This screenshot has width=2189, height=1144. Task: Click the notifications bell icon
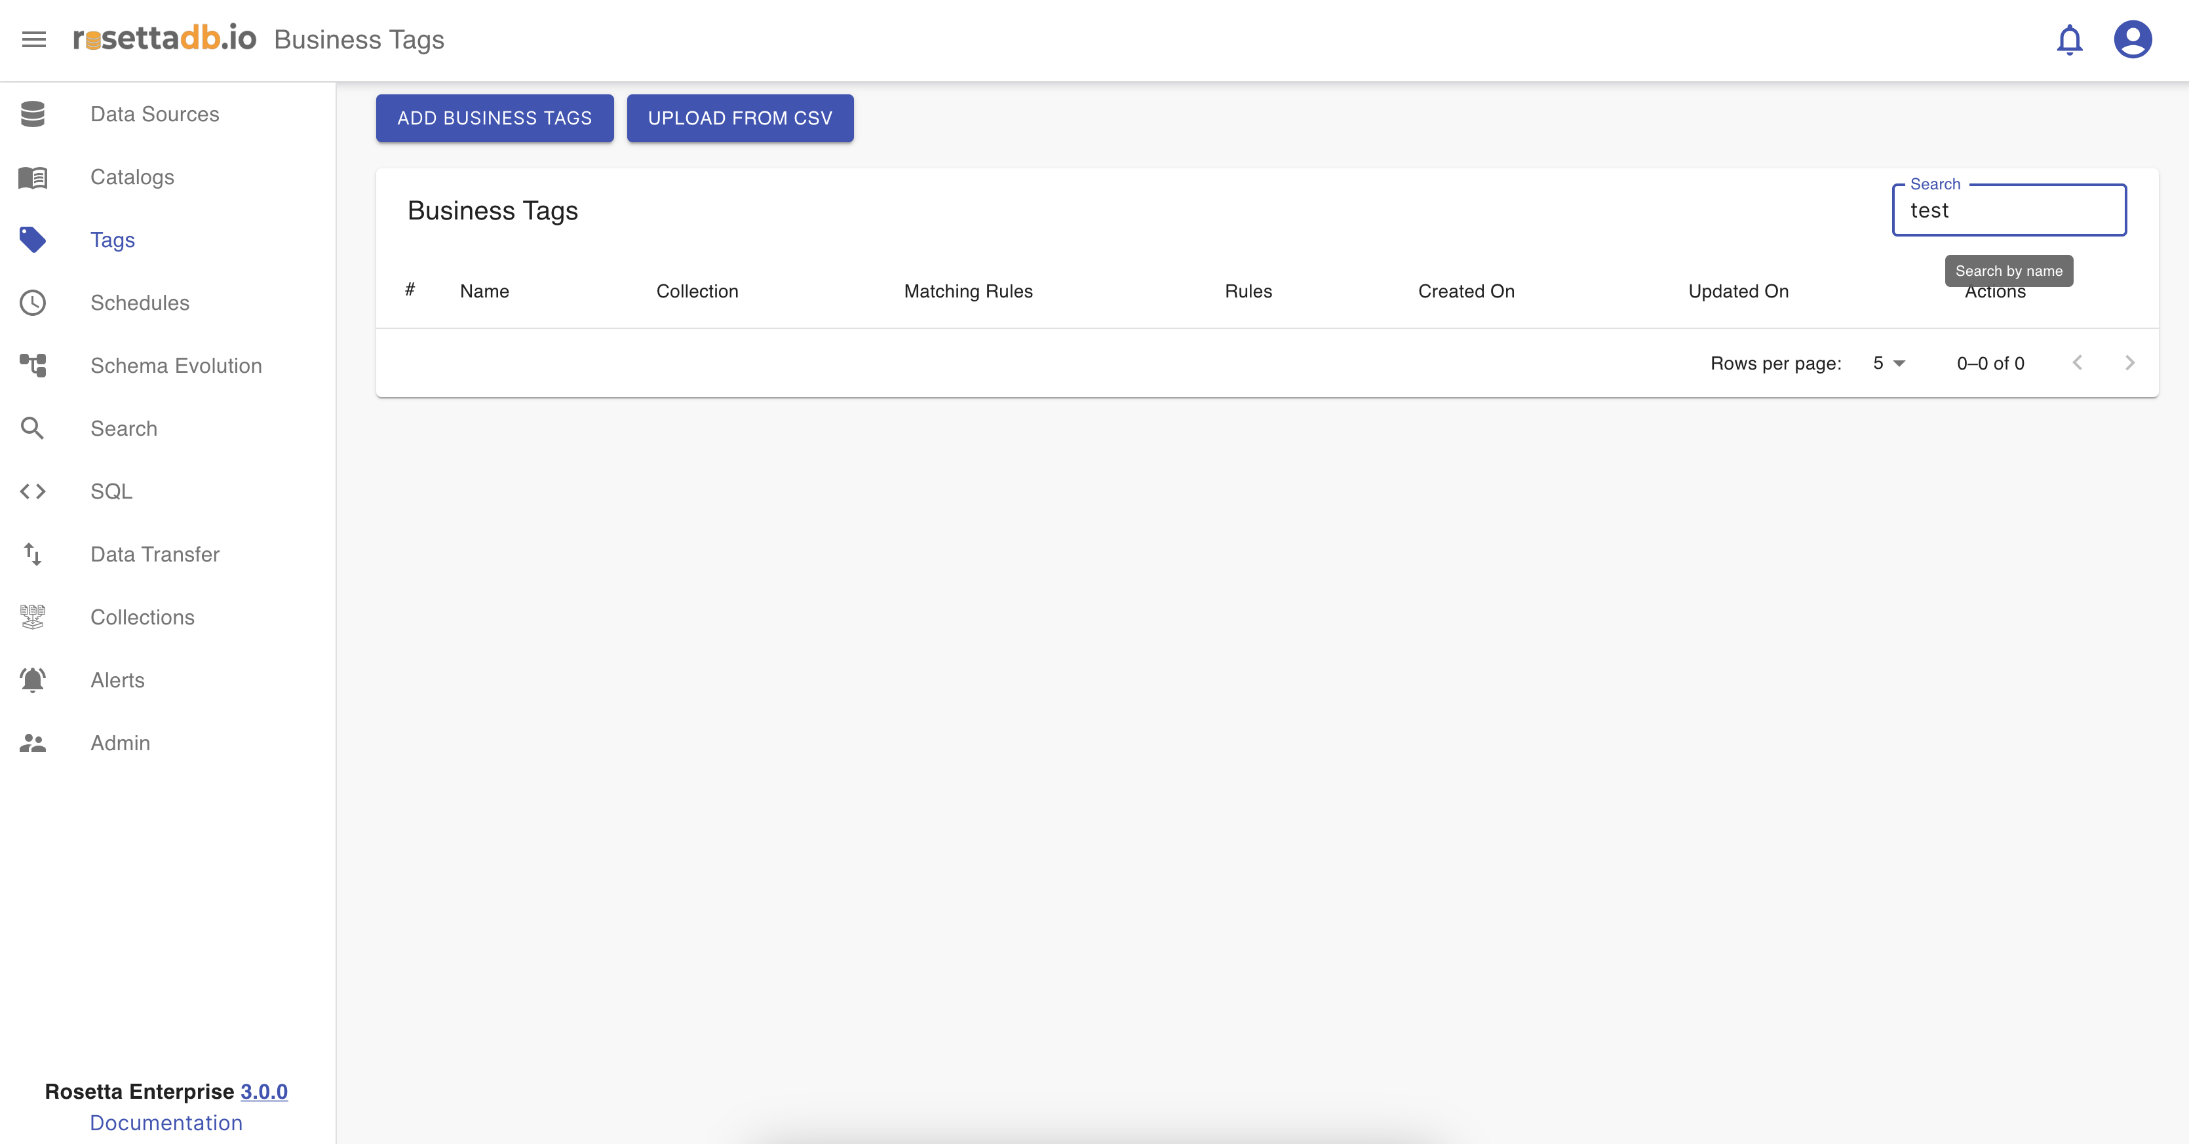[x=2069, y=39]
